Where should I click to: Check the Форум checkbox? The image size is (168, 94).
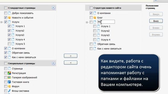pos(6,86)
